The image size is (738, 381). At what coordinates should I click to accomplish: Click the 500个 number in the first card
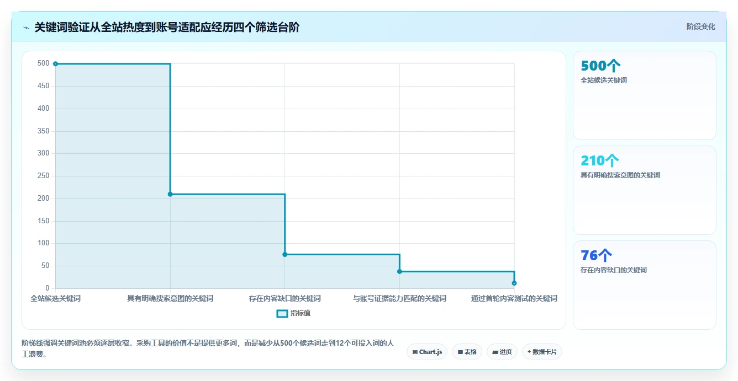(x=600, y=66)
